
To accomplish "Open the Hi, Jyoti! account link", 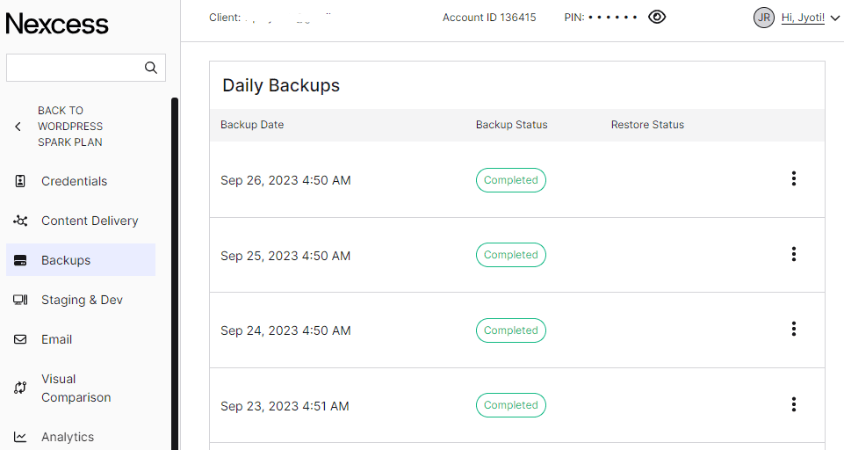I will click(x=803, y=18).
